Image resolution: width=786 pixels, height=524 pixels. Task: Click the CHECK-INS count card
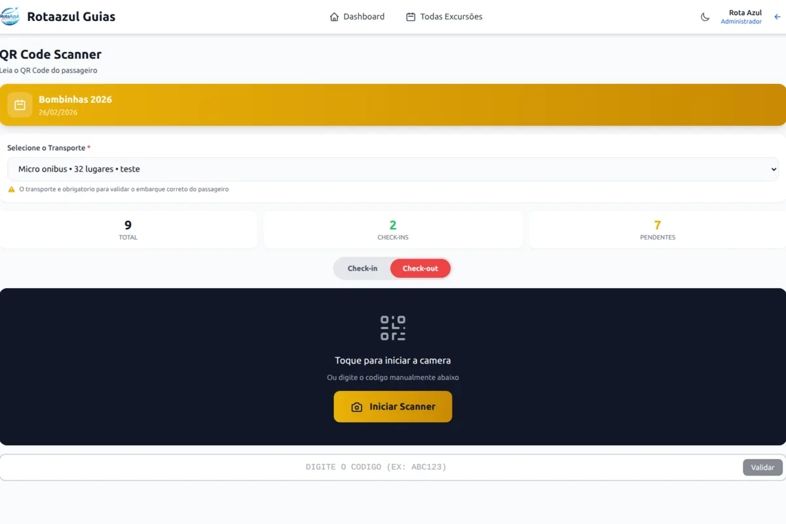(393, 230)
